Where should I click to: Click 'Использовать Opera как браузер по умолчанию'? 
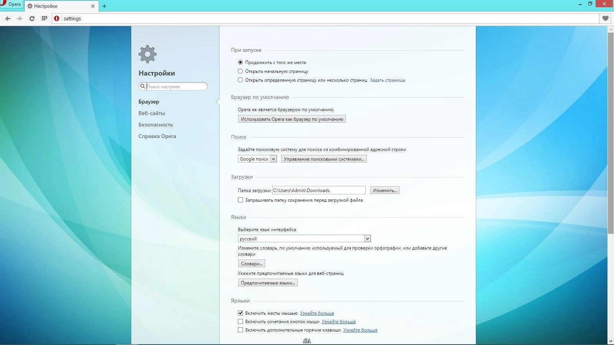[x=292, y=119]
